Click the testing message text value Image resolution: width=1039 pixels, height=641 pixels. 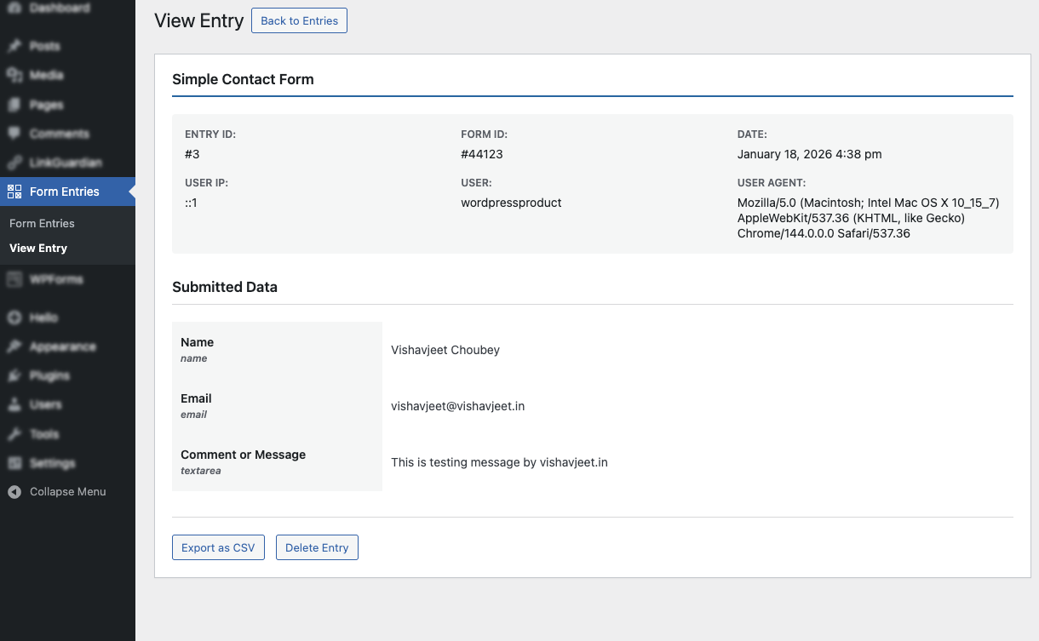coord(499,462)
